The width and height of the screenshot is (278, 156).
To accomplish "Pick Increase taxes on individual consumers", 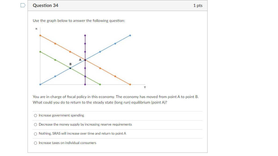I will pos(35,143).
